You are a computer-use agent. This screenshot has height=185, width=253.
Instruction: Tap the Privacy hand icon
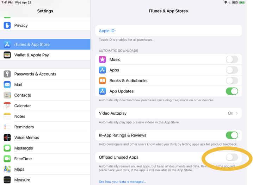tap(7, 25)
